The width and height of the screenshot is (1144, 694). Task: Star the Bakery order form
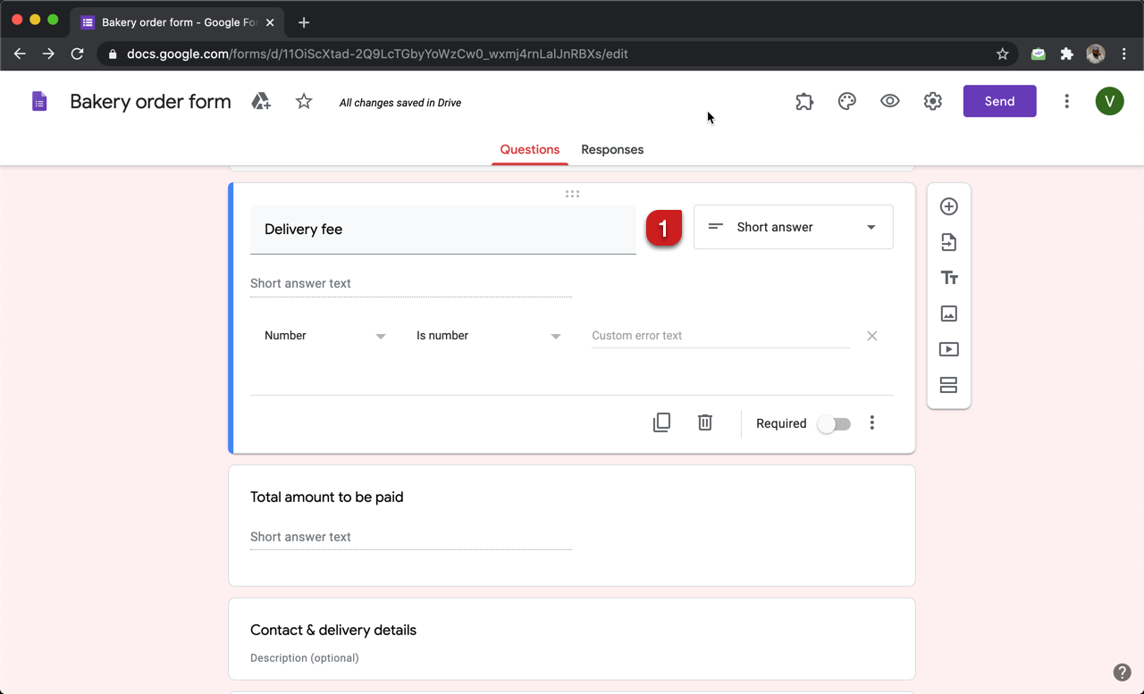point(303,101)
